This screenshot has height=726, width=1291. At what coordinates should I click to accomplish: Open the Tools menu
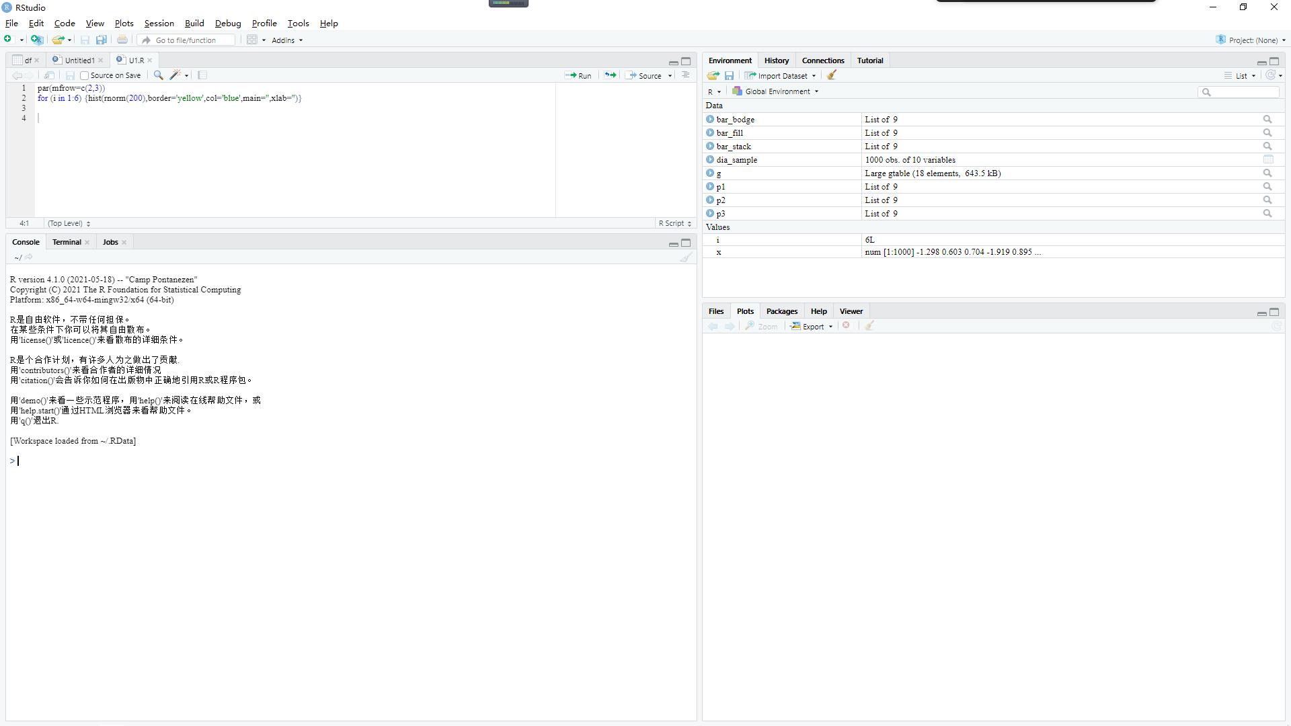[298, 24]
